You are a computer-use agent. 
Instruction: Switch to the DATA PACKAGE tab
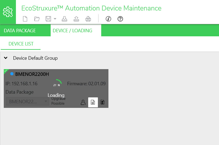pyautogui.click(x=25, y=30)
